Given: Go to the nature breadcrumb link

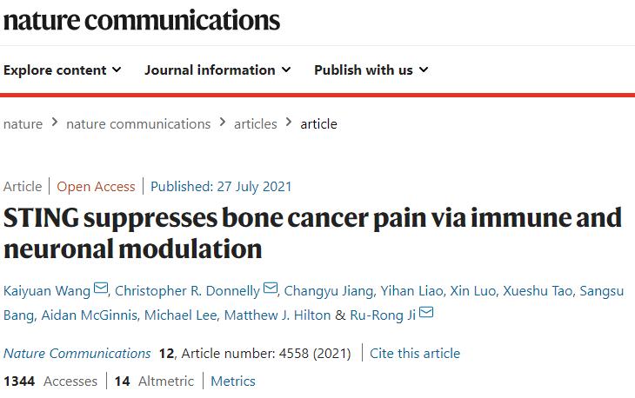Looking at the screenshot, I should 23,123.
